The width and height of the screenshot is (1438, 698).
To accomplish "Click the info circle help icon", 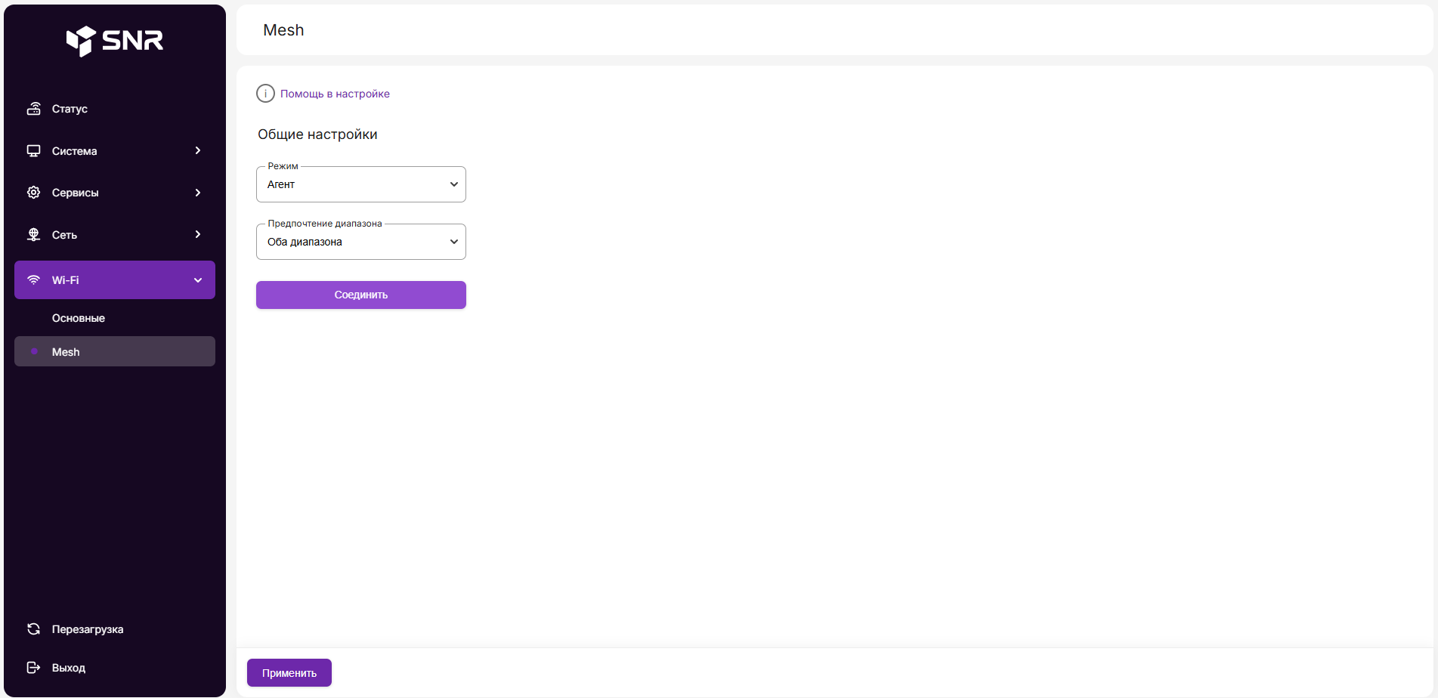I will 265,94.
